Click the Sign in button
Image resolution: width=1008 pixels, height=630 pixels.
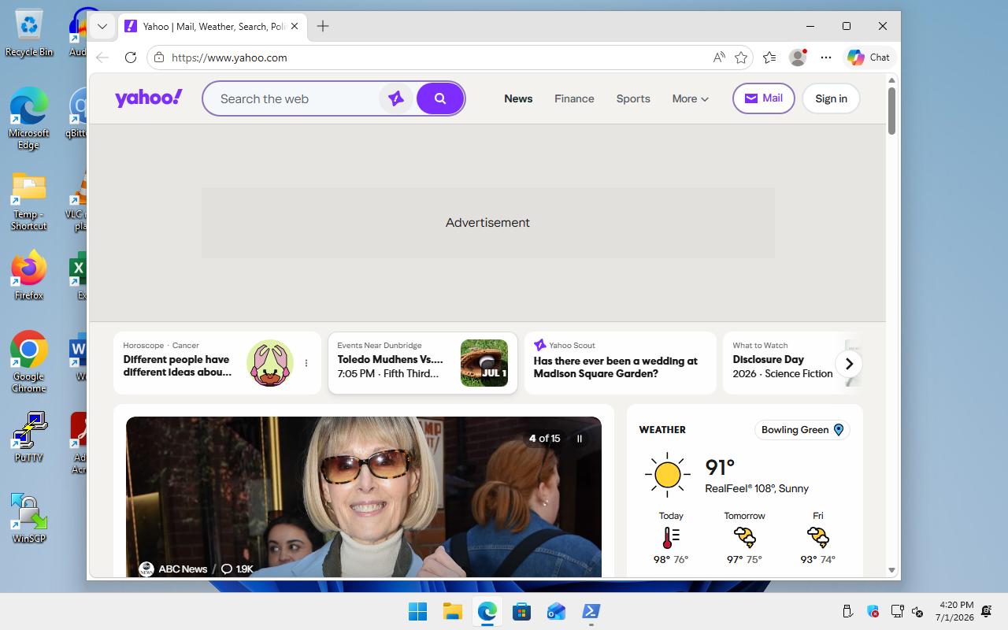click(831, 98)
